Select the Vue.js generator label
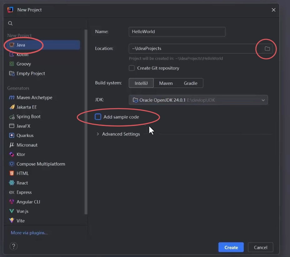This screenshot has width=290, height=257. click(x=22, y=211)
